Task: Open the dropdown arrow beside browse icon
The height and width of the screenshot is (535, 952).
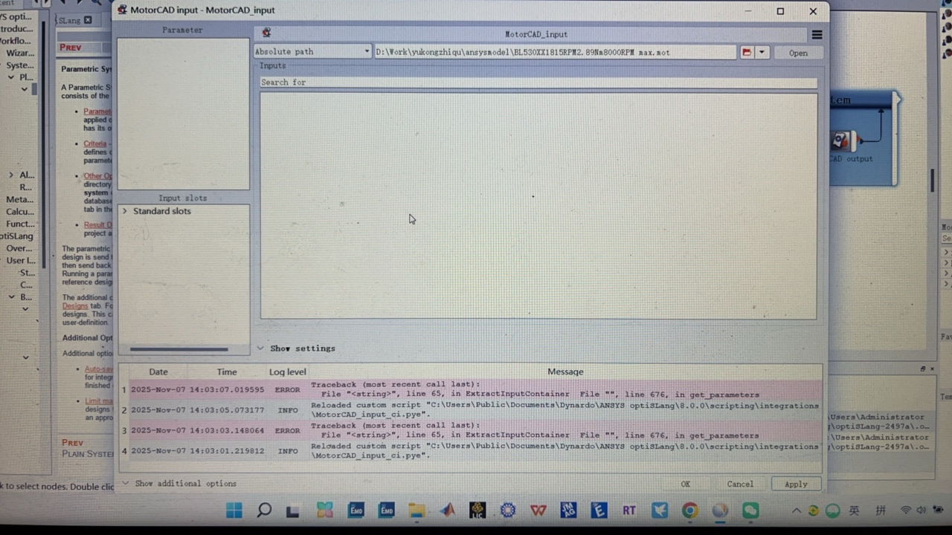Action: (762, 53)
